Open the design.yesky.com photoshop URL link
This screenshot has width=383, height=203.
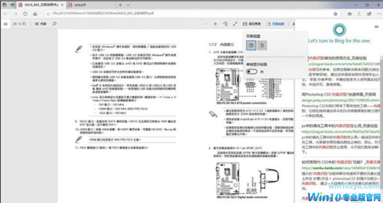(x=340, y=100)
